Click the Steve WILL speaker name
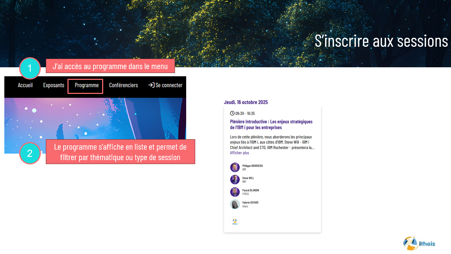Viewport: 451px width, 254px height. [248, 178]
